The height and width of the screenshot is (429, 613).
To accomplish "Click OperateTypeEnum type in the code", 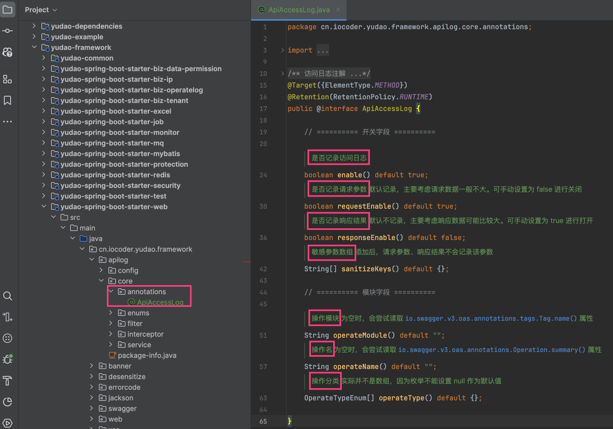I will click(335, 398).
